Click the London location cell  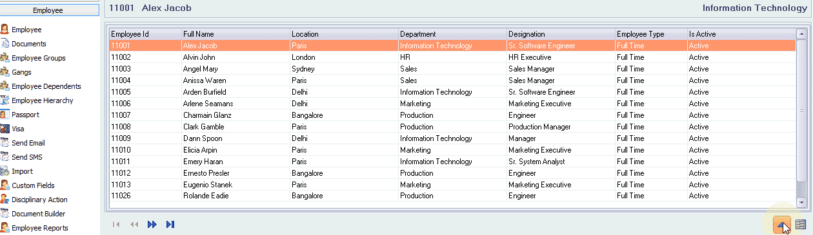click(344, 57)
